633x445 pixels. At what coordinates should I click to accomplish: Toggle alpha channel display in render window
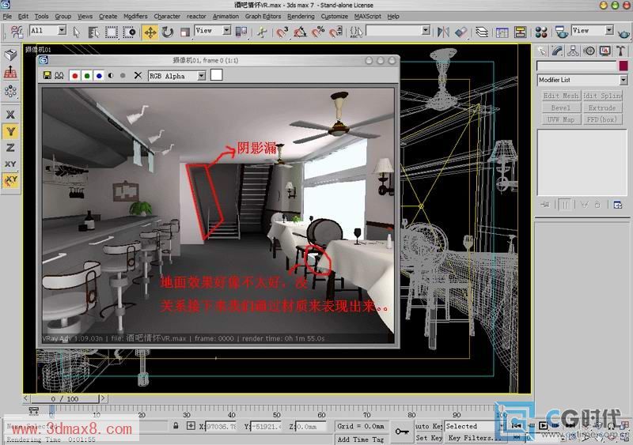click(111, 76)
